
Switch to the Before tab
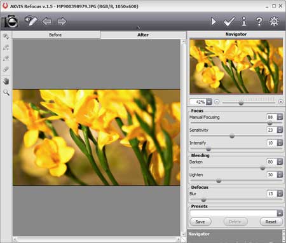(55, 35)
